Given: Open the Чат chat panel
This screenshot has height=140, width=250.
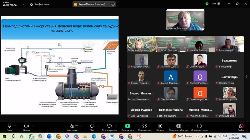Looking at the screenshot, I should [x=92, y=126].
